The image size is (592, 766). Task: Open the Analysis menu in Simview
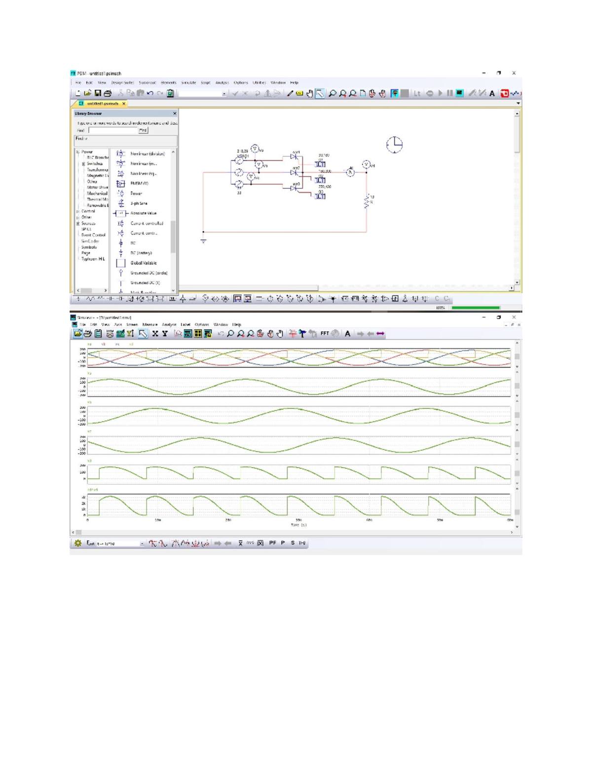point(169,325)
